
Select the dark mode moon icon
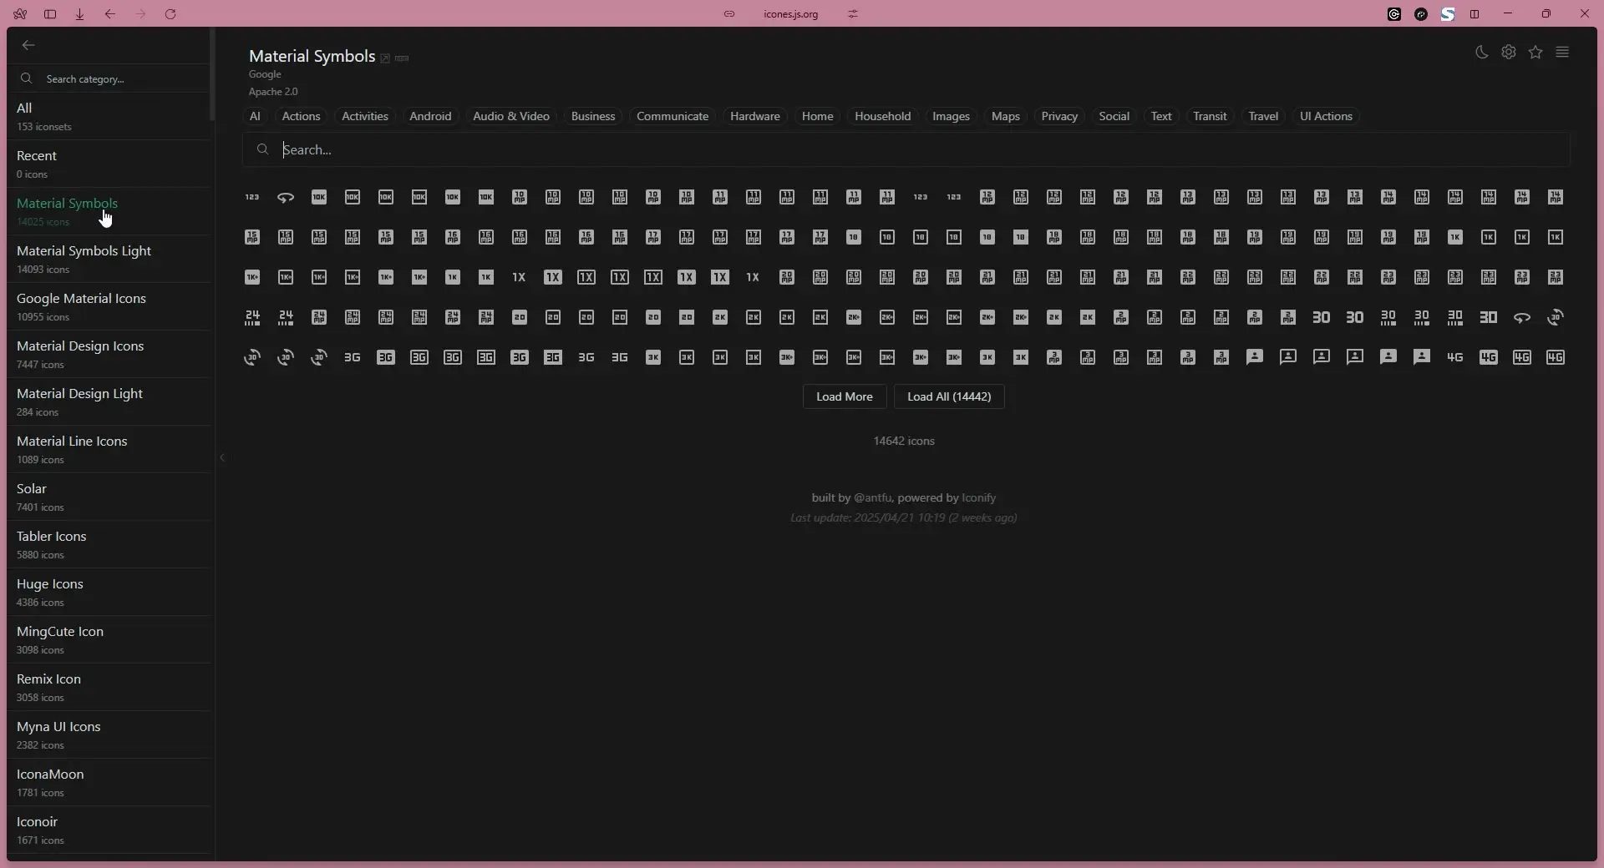[x=1480, y=52]
